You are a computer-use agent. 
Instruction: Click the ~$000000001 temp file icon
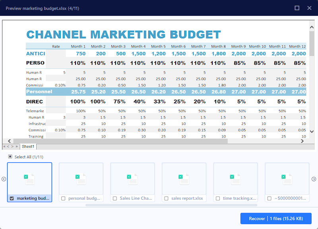point(287,179)
